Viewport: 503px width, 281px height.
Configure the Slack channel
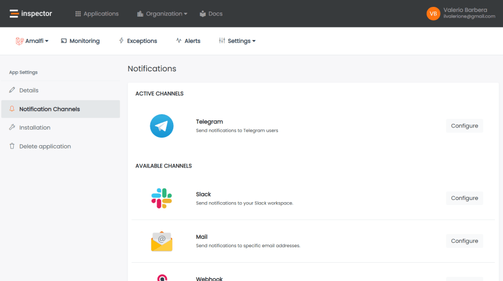tap(465, 198)
